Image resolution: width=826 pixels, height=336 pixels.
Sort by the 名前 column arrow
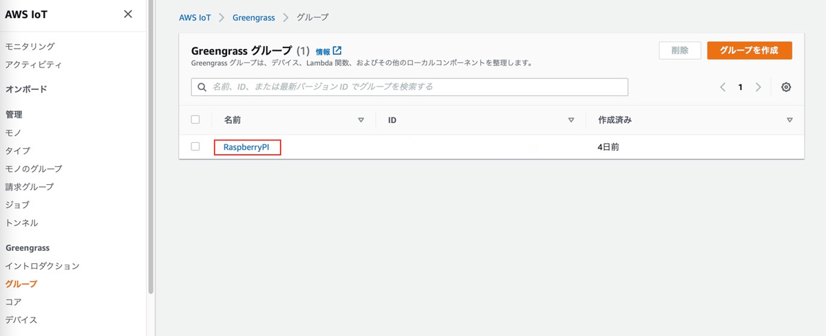361,120
